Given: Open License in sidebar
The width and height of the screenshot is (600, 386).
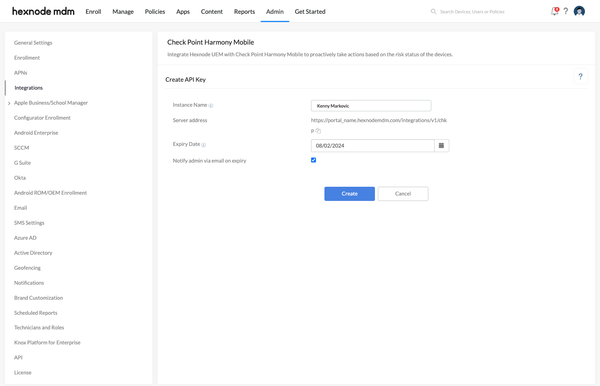Looking at the screenshot, I should click(x=23, y=373).
